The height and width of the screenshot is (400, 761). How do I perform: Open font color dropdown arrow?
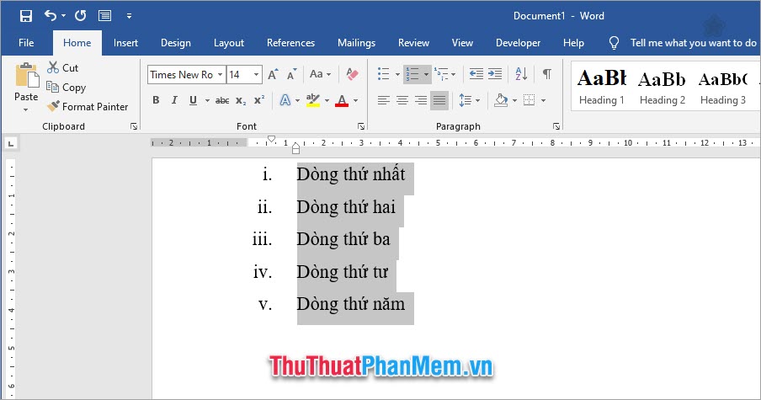click(x=356, y=100)
